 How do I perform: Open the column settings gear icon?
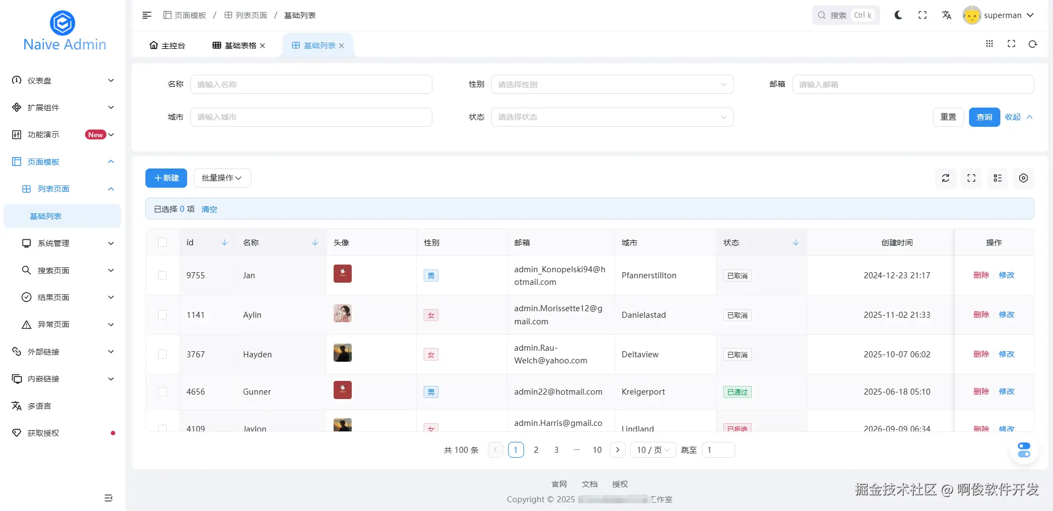coord(1023,178)
